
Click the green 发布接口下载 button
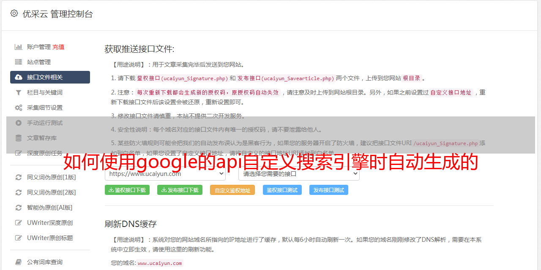(180, 190)
